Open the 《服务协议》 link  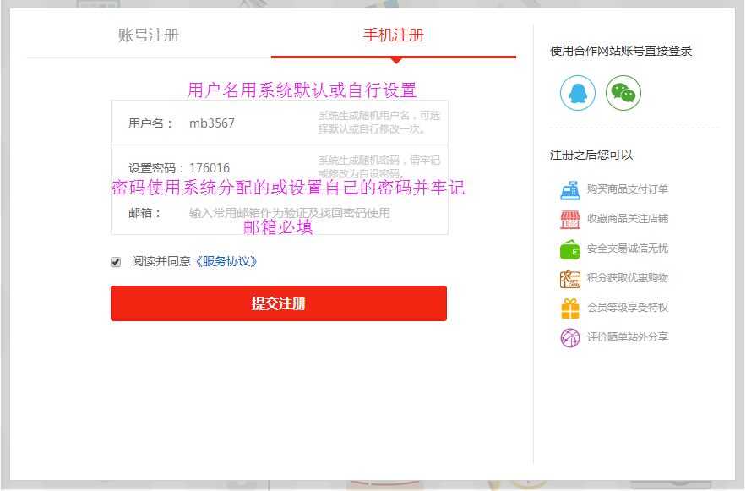coord(226,262)
